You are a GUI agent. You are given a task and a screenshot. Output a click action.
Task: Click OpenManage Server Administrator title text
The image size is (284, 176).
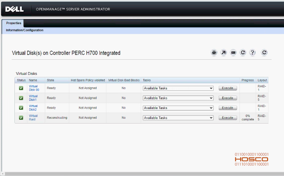73,9
